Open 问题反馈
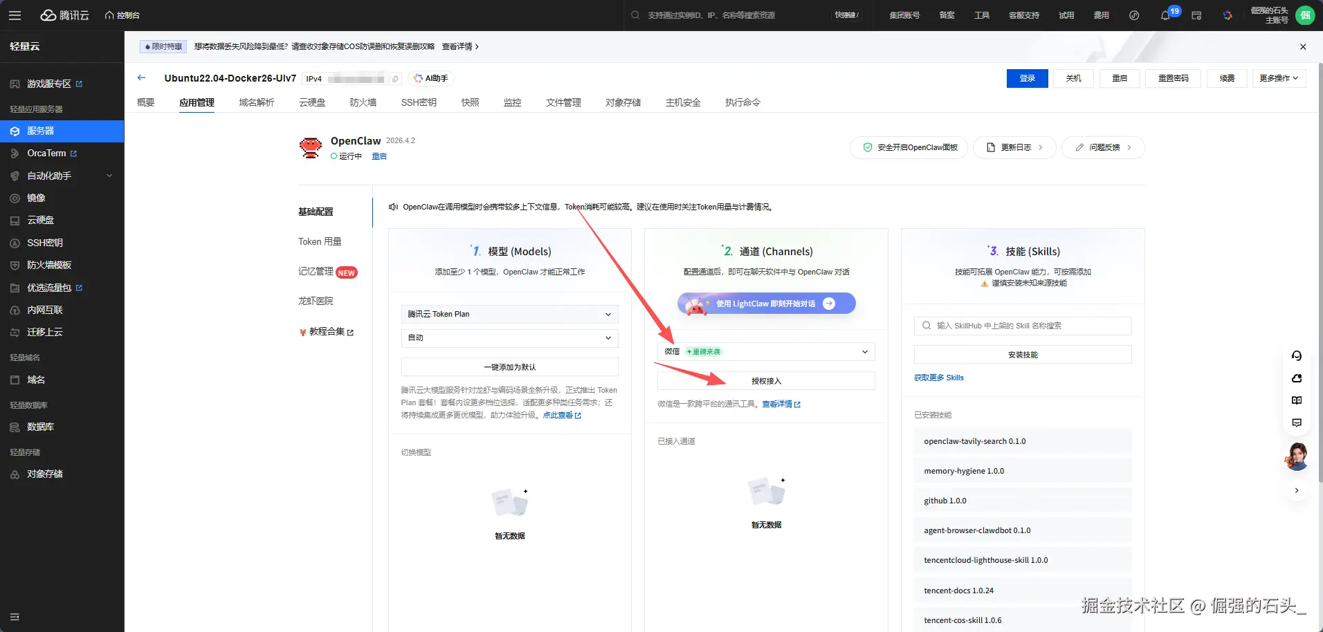 pos(1103,147)
